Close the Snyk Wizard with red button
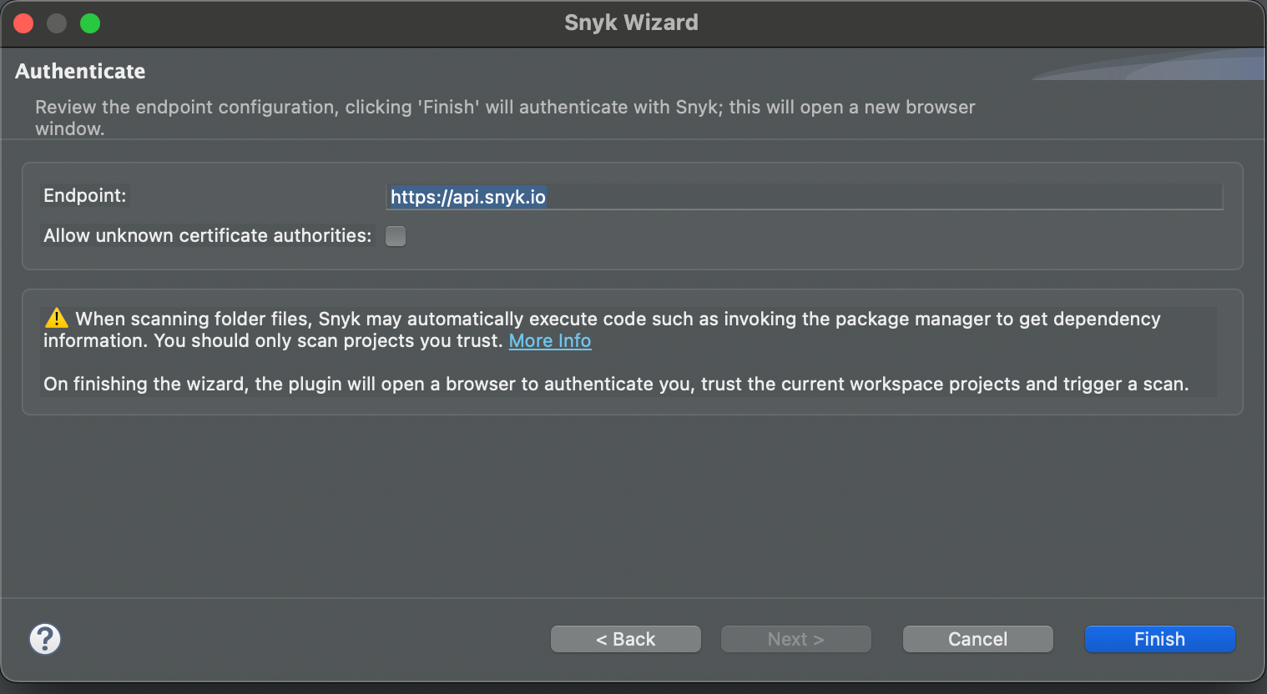The height and width of the screenshot is (694, 1267). click(23, 23)
